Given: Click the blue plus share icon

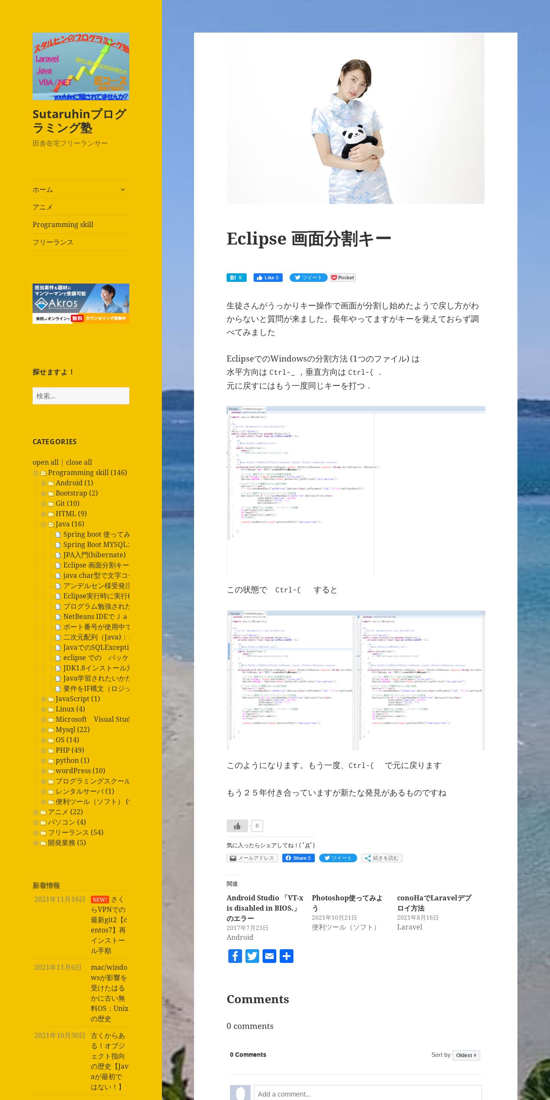Looking at the screenshot, I should (x=287, y=956).
